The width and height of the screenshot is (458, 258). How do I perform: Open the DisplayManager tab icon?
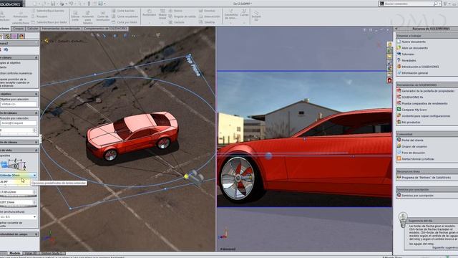[x=21, y=37]
